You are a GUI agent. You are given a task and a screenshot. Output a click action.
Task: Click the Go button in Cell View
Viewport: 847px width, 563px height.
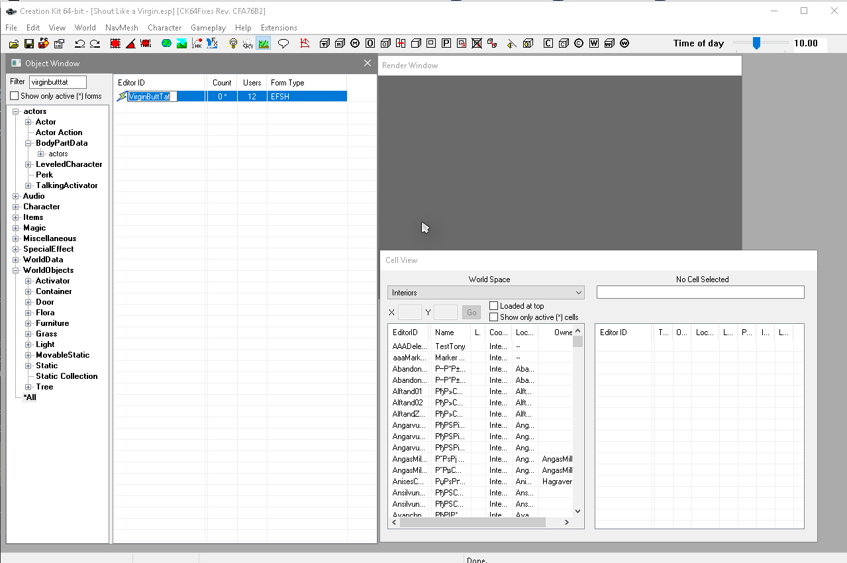click(472, 313)
